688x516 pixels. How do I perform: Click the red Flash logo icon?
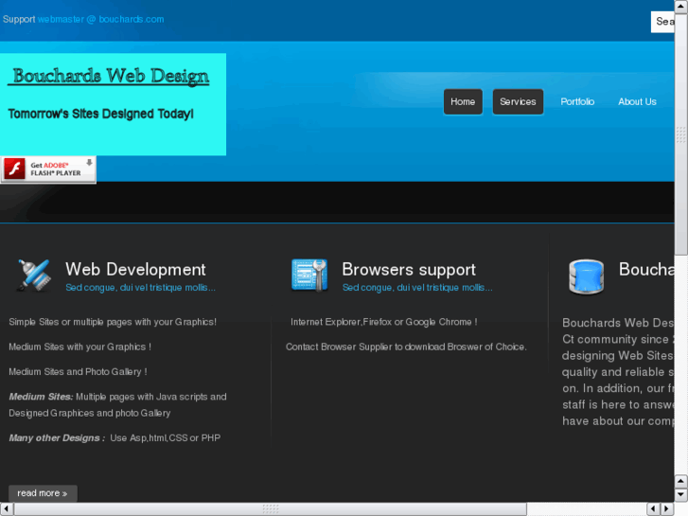(x=14, y=169)
